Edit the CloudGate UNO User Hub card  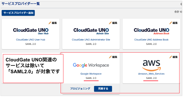point(53,23)
